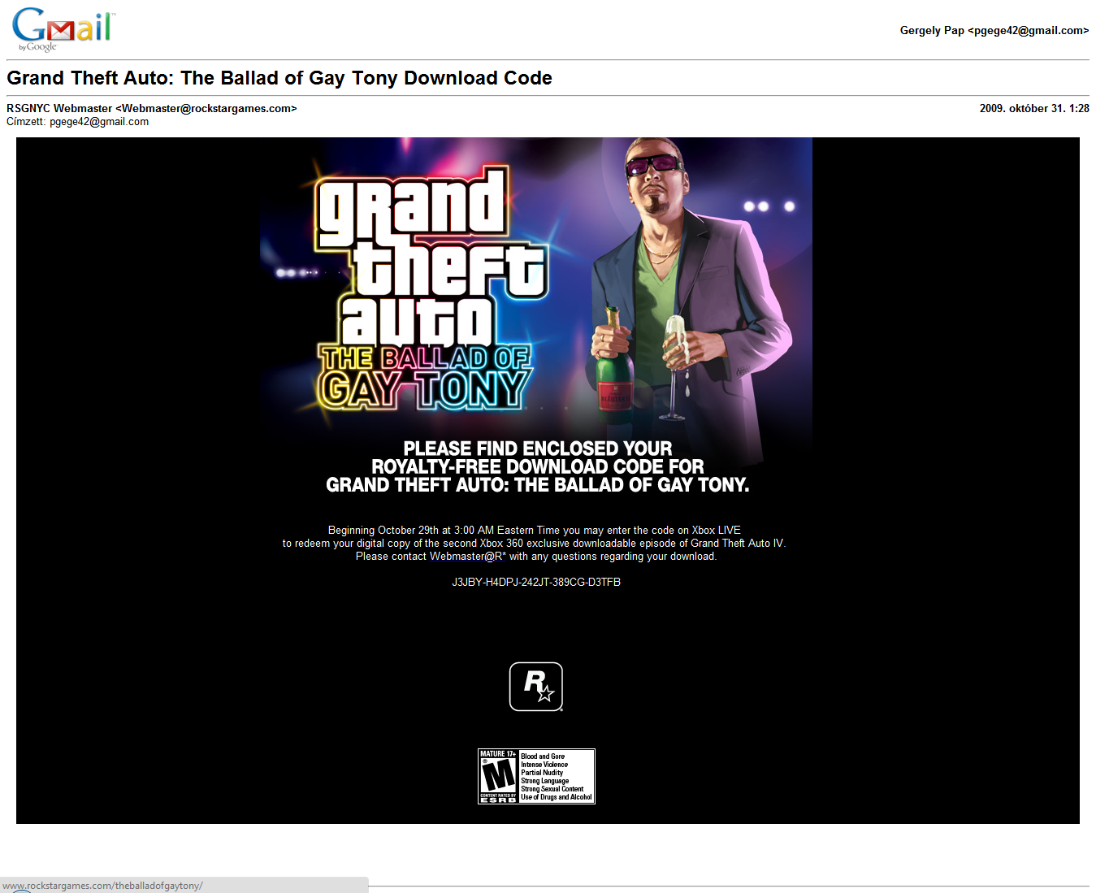The width and height of the screenshot is (1096, 893).
Task: Click account name Gergely Pap at top right
Action: pos(994,30)
